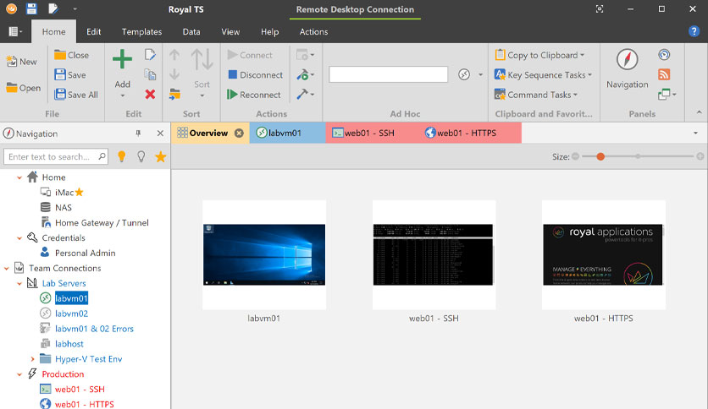Switch to the web01 - HTTPS tab
The width and height of the screenshot is (708, 409).
click(x=468, y=133)
